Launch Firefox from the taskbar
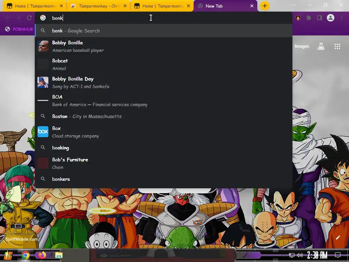Viewport: 349px width, 262px height. coord(42,255)
